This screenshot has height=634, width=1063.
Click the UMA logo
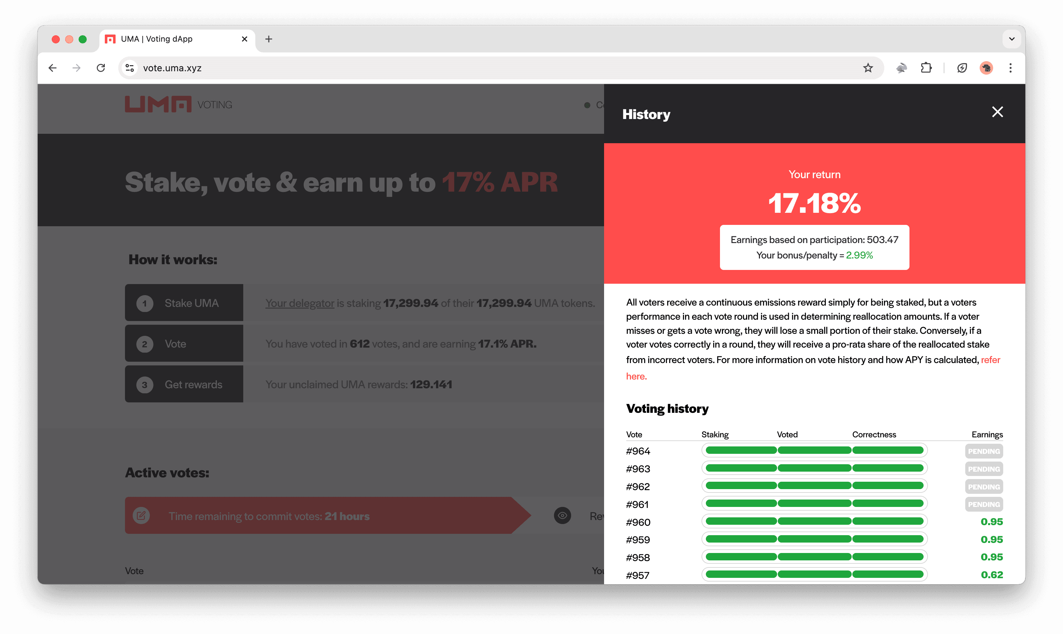tap(158, 105)
